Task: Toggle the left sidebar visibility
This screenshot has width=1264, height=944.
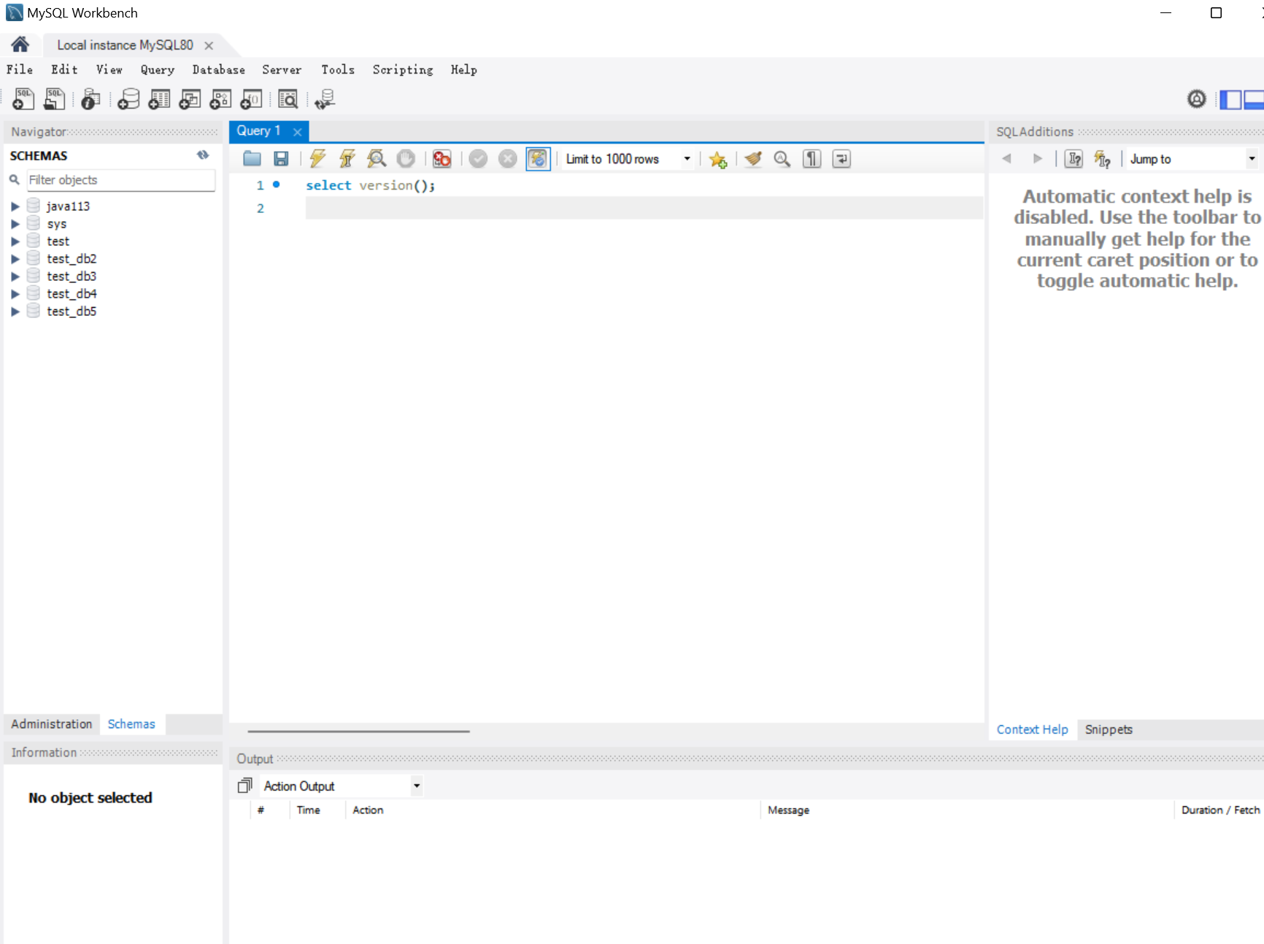Action: pyautogui.click(x=1230, y=98)
